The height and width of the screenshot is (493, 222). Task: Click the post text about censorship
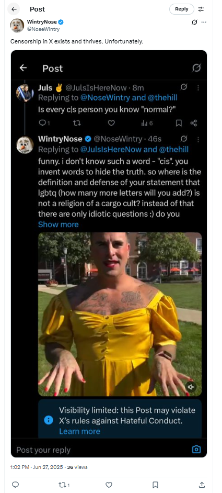[x=77, y=41]
